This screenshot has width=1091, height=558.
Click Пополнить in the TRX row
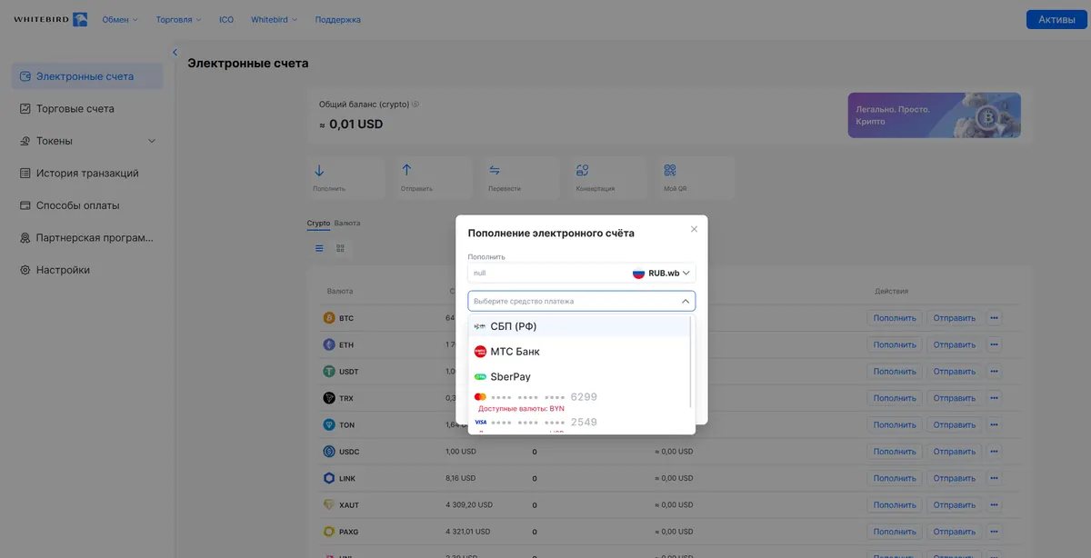coord(895,398)
